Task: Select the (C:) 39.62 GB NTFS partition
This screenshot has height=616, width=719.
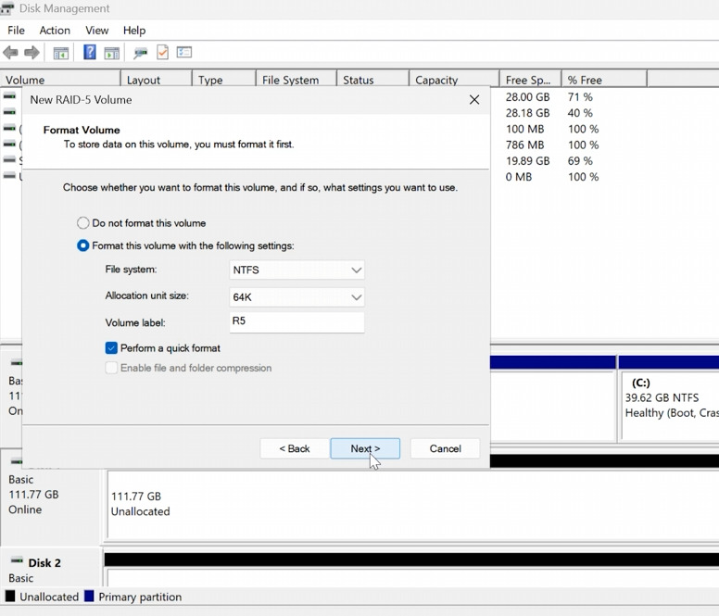Action: 670,406
